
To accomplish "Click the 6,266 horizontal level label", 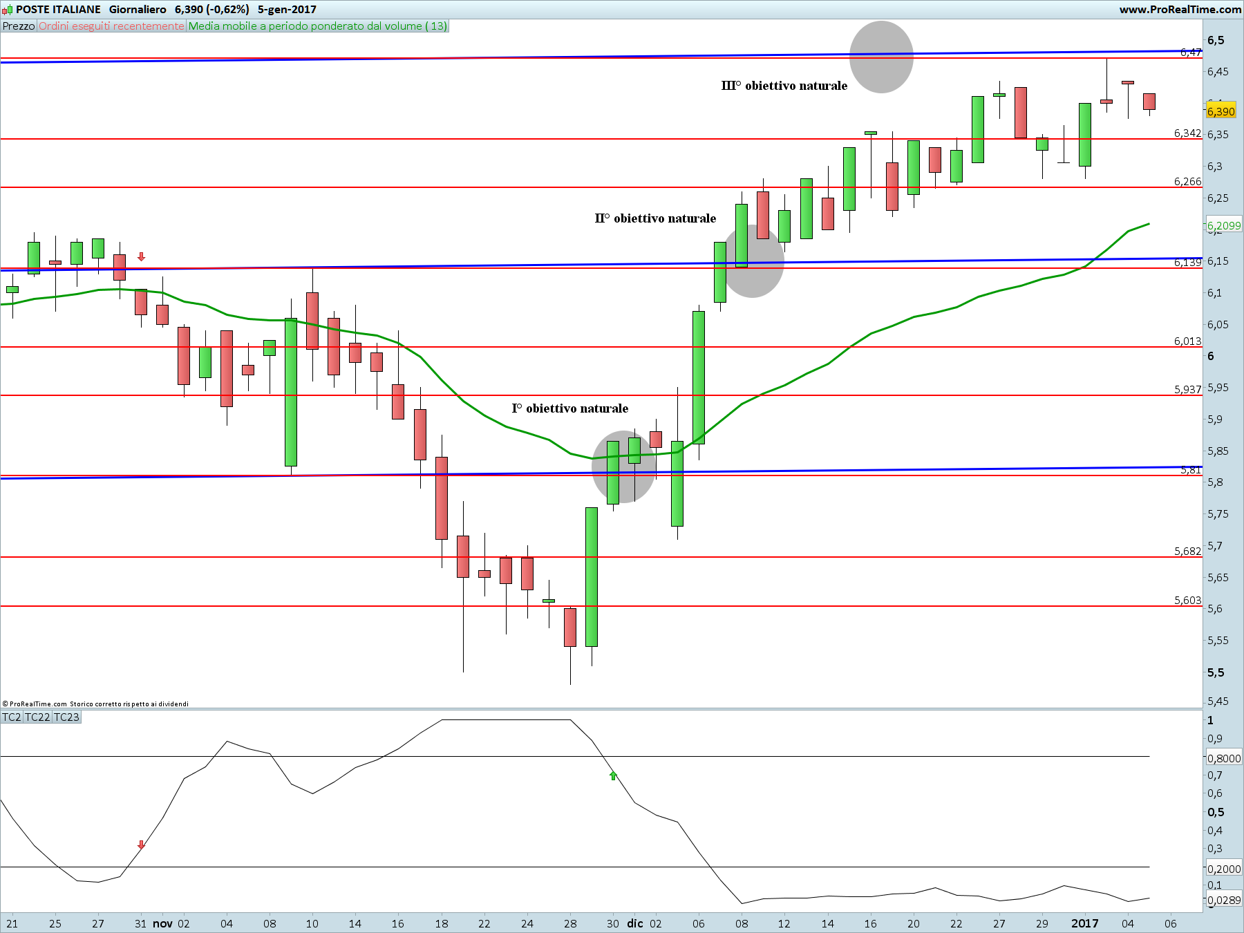I will point(1187,181).
